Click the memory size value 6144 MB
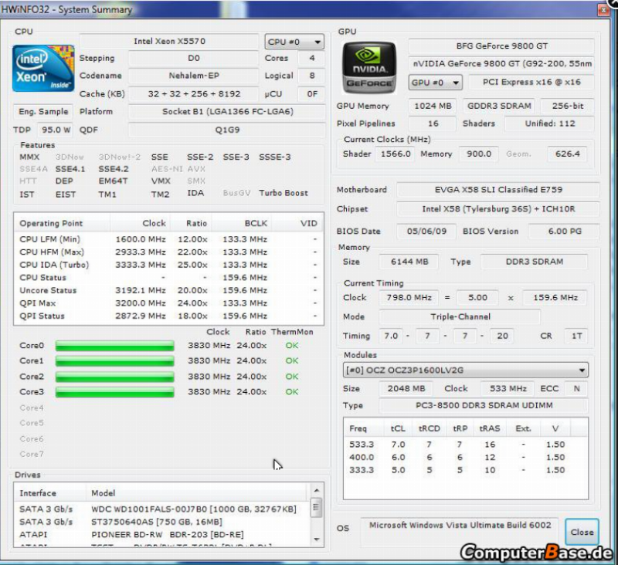The height and width of the screenshot is (565, 618). (x=409, y=262)
